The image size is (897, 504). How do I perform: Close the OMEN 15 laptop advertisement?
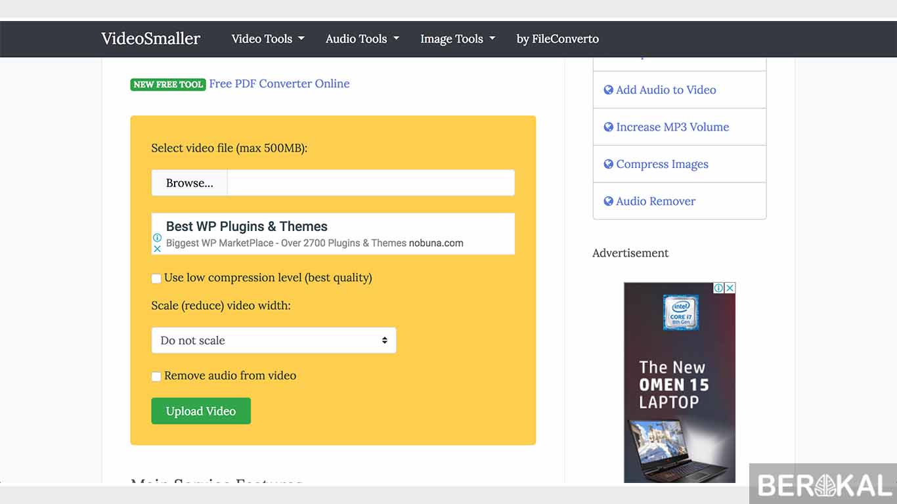[730, 287]
